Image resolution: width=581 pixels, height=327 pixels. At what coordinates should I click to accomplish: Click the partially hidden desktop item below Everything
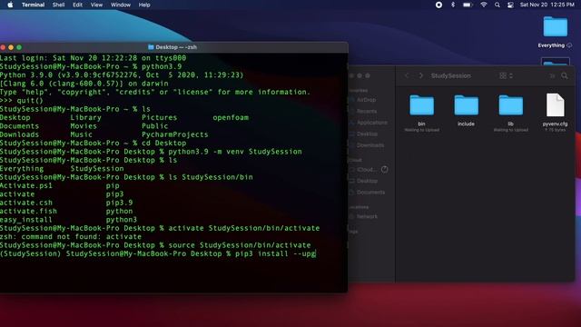(555, 61)
